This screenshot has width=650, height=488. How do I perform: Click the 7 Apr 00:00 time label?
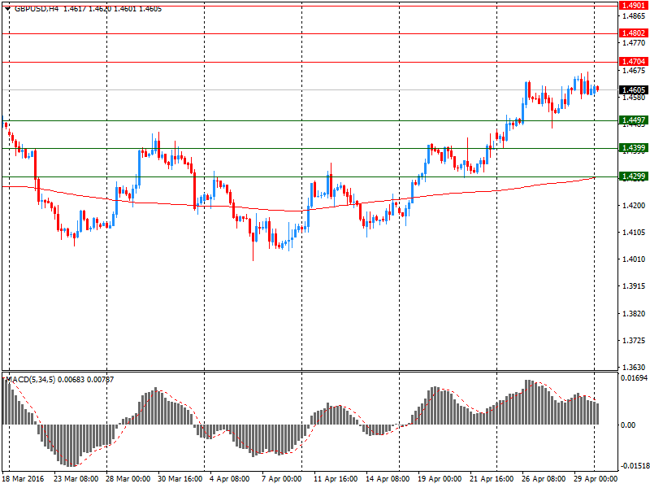pyautogui.click(x=281, y=479)
